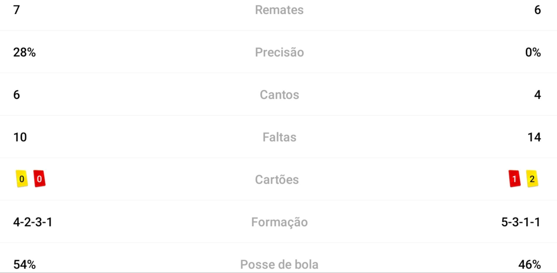Image resolution: width=557 pixels, height=273 pixels.
Task: Tap the 5-3-1-1 formation value
Action: 521,222
